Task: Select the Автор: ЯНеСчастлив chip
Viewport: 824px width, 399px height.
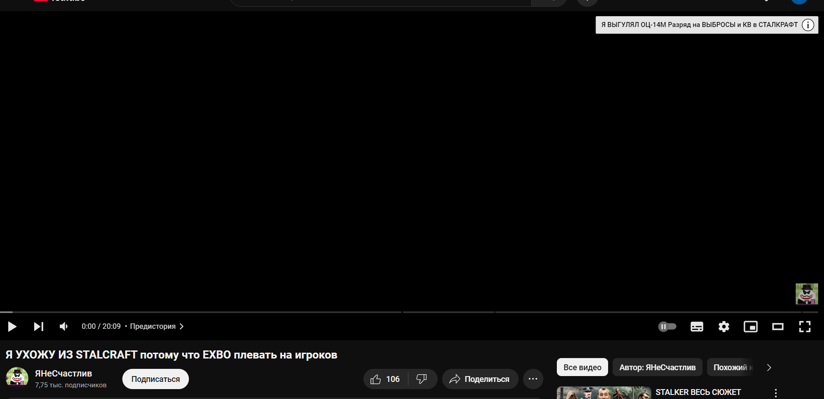Action: pyautogui.click(x=658, y=368)
